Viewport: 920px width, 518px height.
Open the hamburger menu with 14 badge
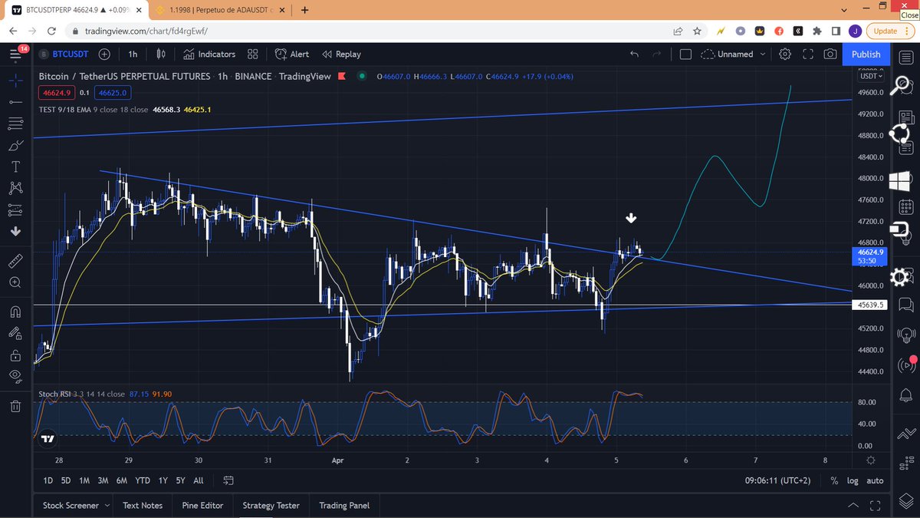point(16,54)
